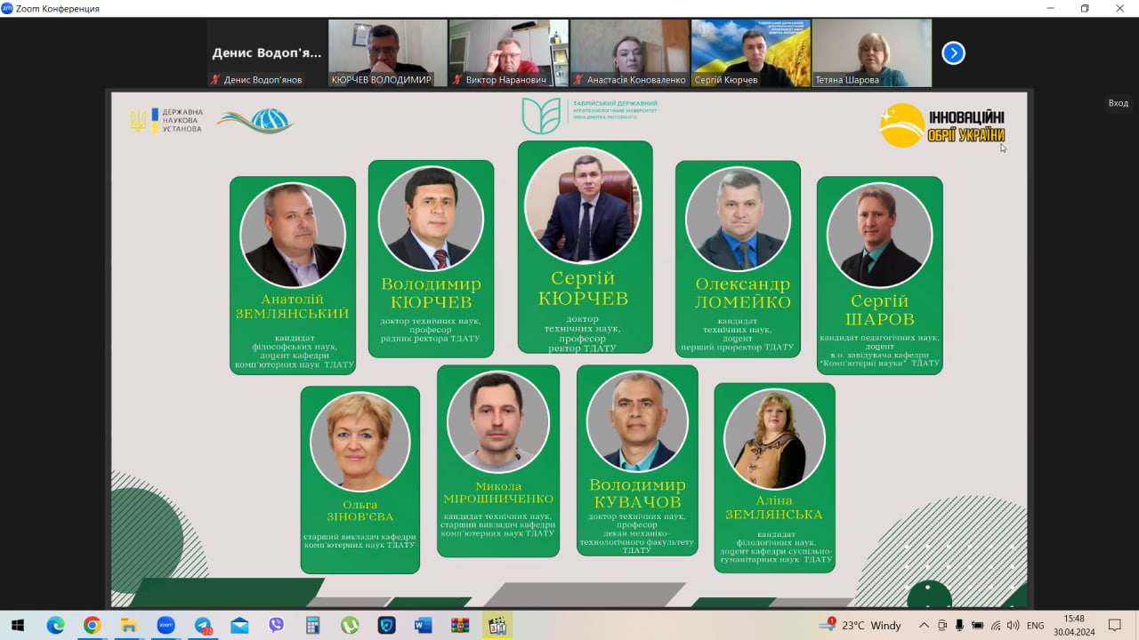Open File Explorer from taskbar
This screenshot has width=1139, height=640.
128,625
